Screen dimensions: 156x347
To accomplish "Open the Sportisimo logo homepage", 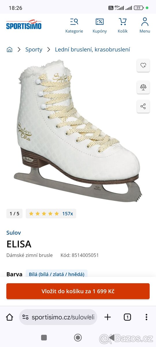I will tap(24, 24).
